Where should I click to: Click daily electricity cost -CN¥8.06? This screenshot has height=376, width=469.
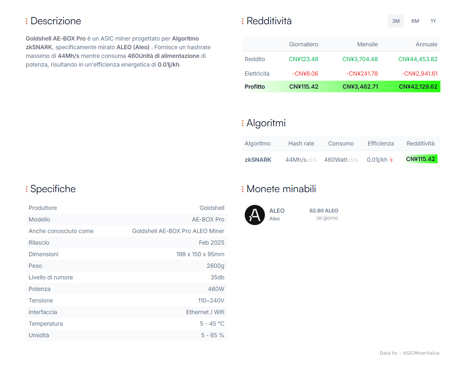(305, 73)
